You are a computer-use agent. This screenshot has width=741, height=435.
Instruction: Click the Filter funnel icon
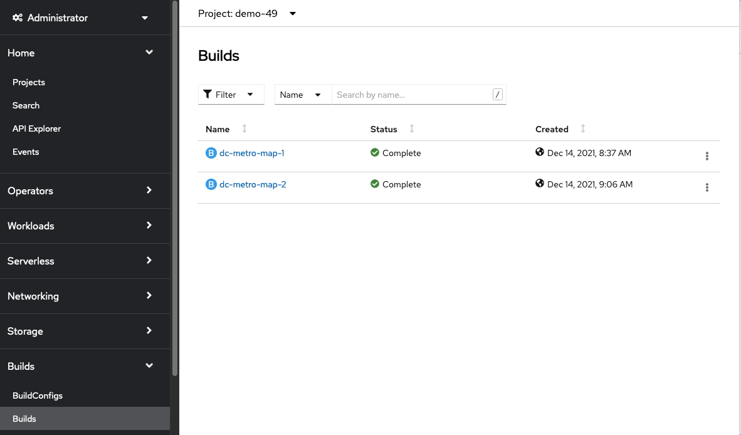tap(207, 94)
